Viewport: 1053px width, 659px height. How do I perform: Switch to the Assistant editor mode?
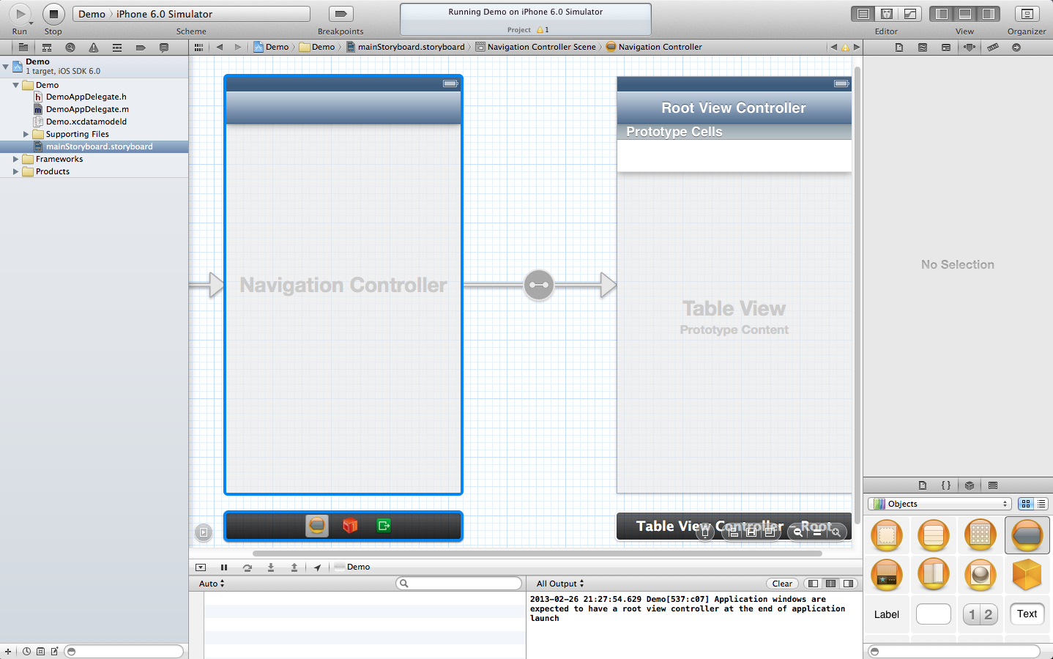point(886,14)
